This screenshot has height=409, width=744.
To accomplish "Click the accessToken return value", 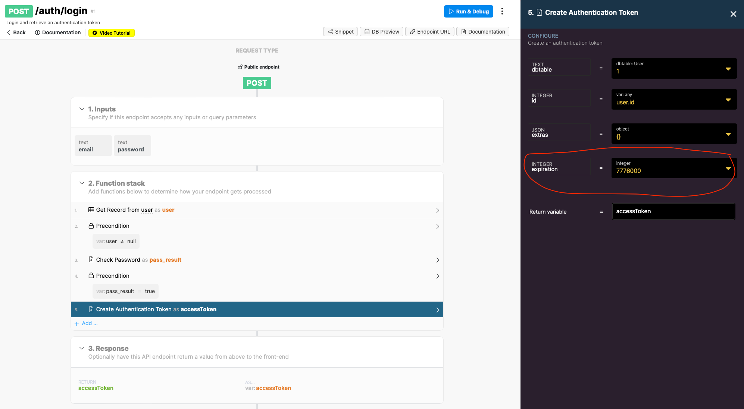I will tap(96, 388).
